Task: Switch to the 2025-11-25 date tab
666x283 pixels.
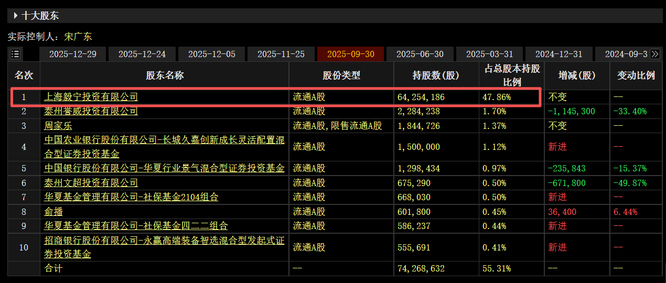Action: pyautogui.click(x=281, y=54)
